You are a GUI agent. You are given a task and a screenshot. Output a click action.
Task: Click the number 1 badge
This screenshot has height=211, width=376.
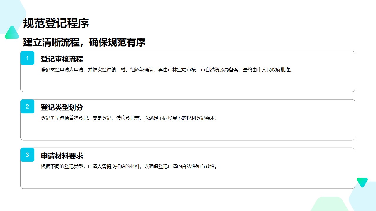pos(27,58)
